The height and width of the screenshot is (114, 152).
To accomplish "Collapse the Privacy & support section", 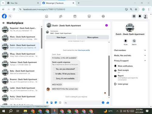I will pos(130,60).
